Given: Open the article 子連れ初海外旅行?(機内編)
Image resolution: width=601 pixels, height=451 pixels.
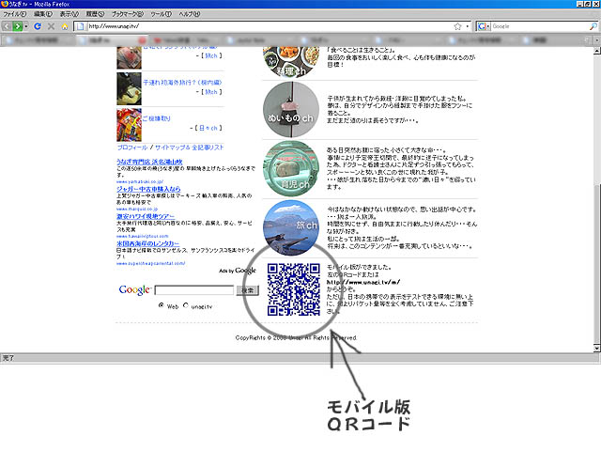Looking at the screenshot, I should coord(182,83).
